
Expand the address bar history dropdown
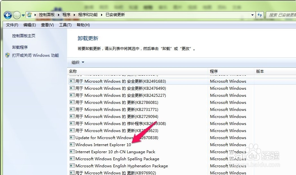click(252, 15)
